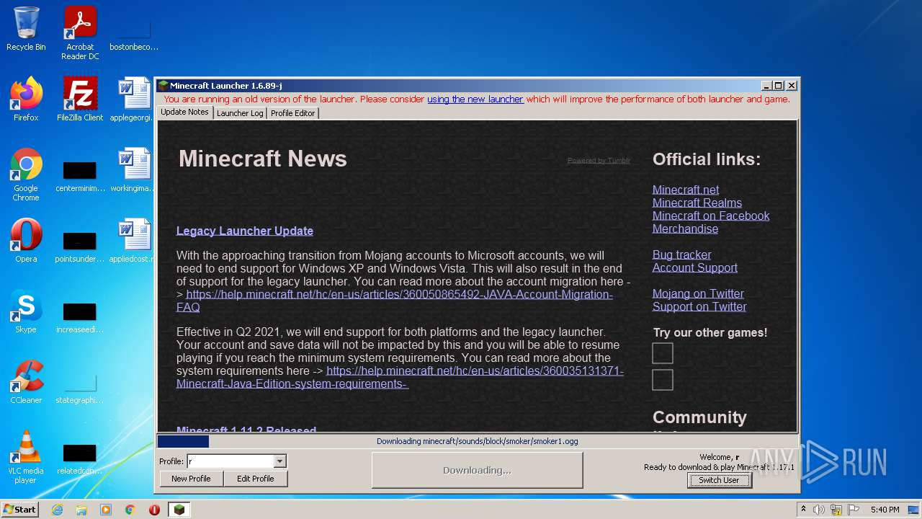The height and width of the screenshot is (519, 922).
Task: Switch to Profile Editor tab
Action: (292, 113)
